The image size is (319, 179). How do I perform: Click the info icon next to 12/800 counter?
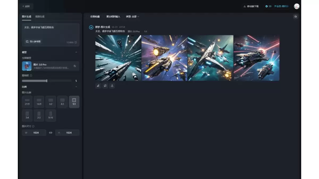click(76, 42)
